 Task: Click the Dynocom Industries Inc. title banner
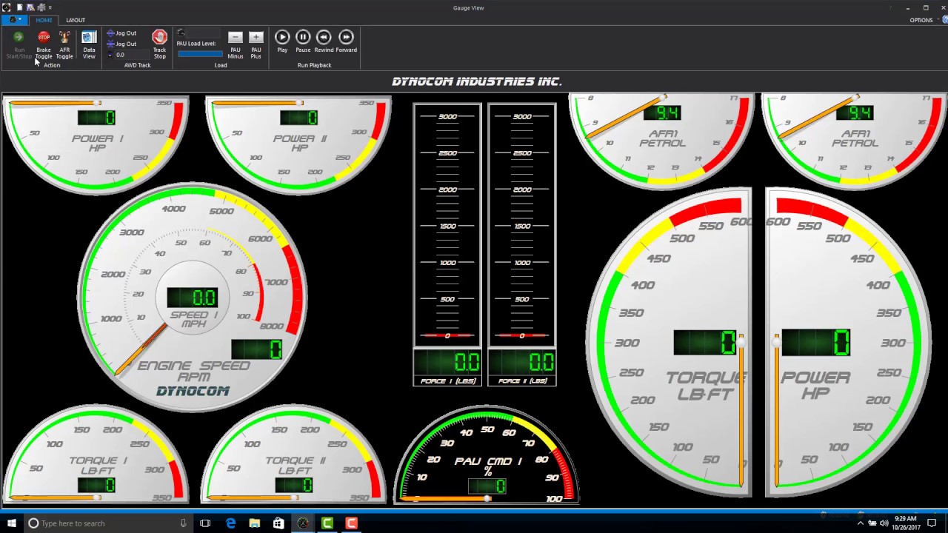tap(477, 81)
